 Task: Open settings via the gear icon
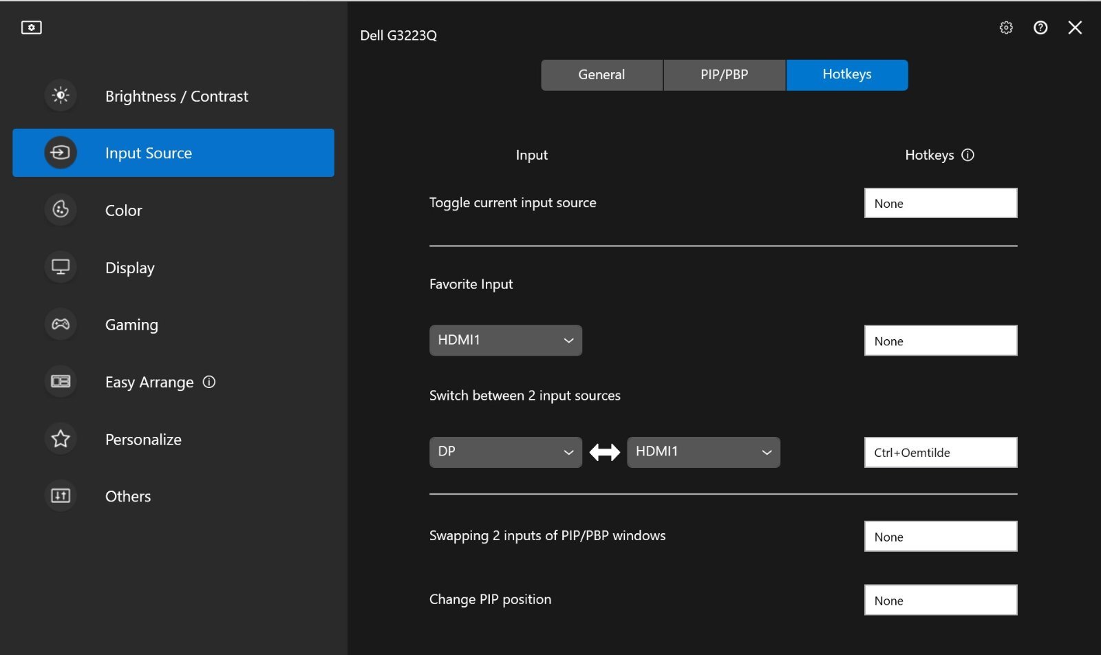point(1006,28)
